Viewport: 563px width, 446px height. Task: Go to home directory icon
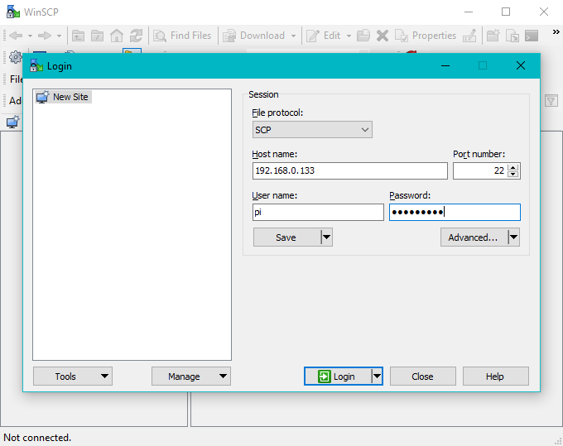[117, 36]
